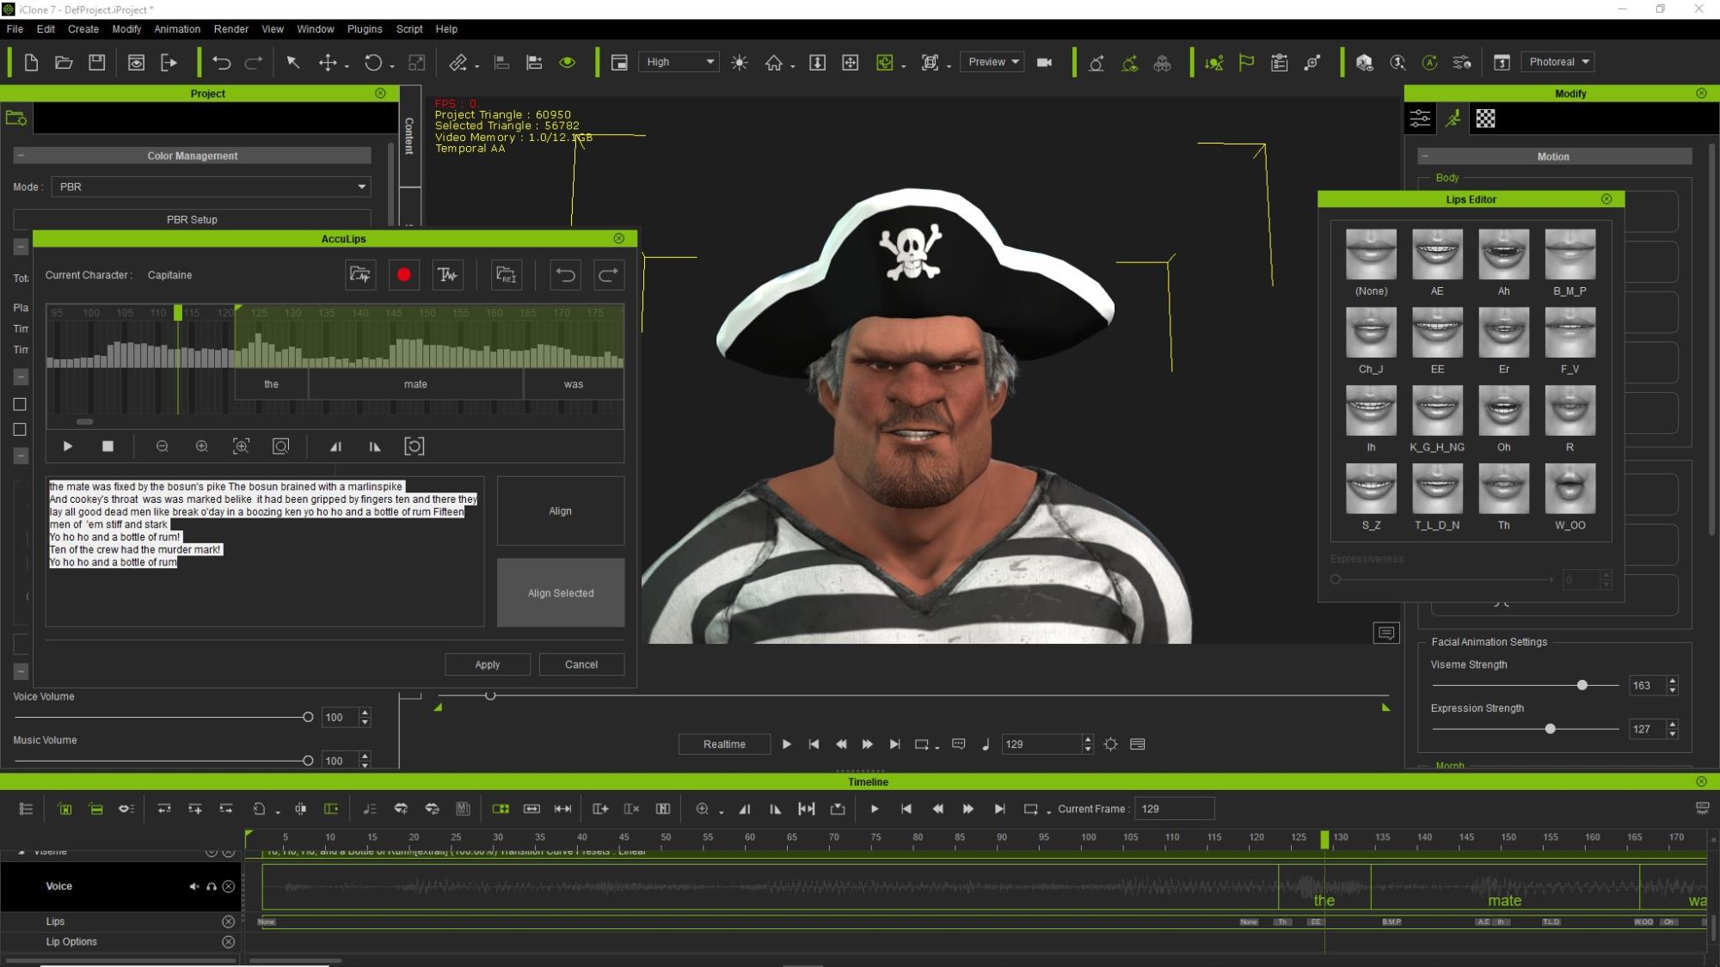
Task: Zoom out the AccuLips waveform
Action: tap(162, 446)
